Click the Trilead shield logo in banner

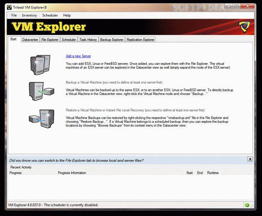(245, 27)
